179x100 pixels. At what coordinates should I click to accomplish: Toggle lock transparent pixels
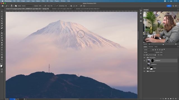point(147,55)
